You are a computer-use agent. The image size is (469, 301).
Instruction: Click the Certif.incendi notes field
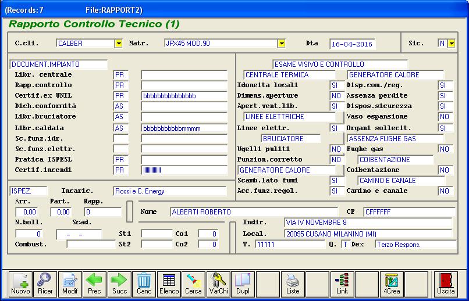click(184, 170)
